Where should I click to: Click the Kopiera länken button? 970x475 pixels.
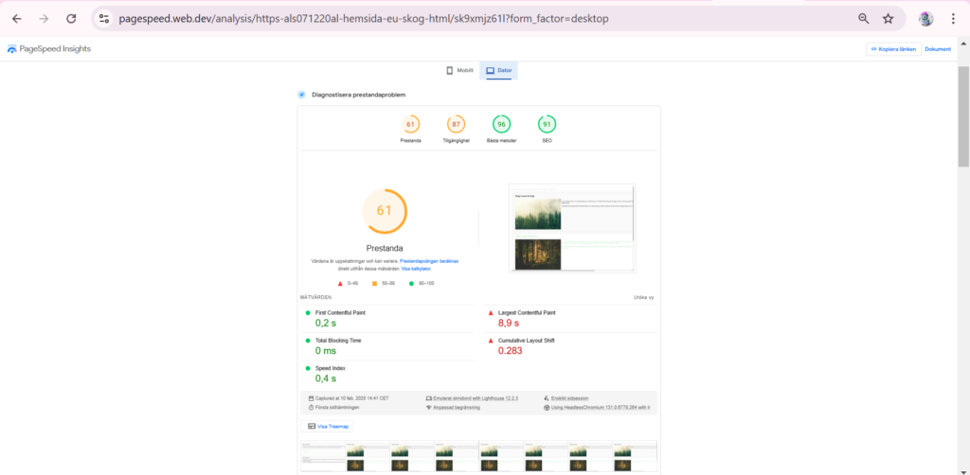893,49
